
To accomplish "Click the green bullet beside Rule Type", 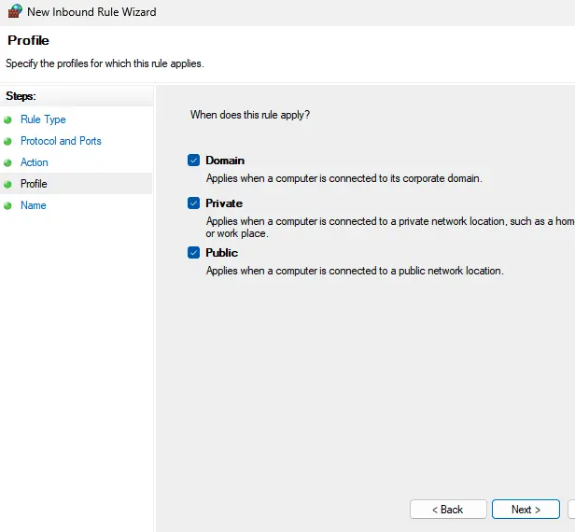I will click(x=8, y=119).
